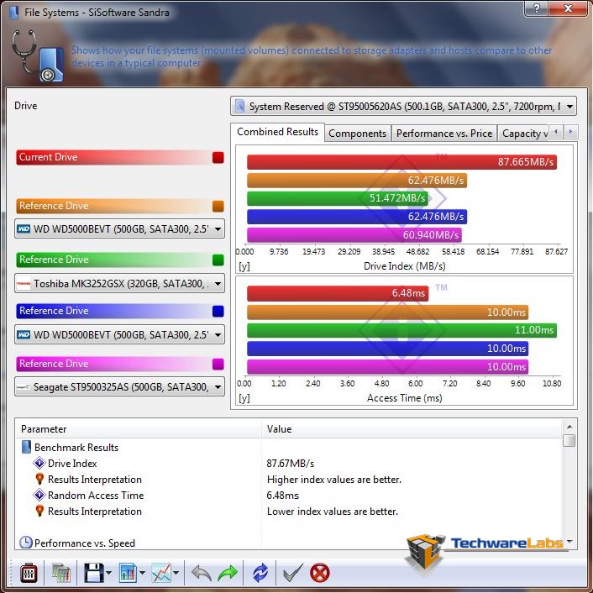Click the green Reference Drive color swatch
The image size is (593, 593).
pyautogui.click(x=218, y=260)
